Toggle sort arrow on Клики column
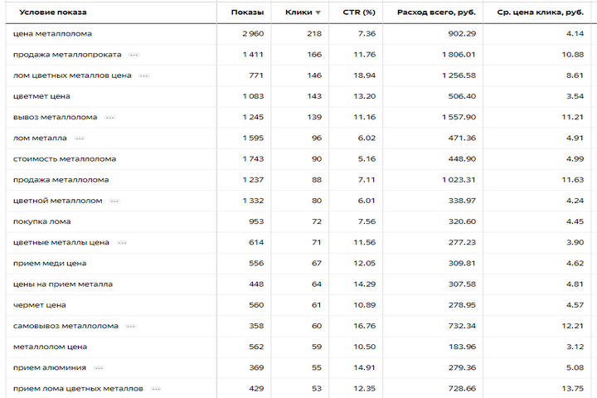 [x=318, y=12]
